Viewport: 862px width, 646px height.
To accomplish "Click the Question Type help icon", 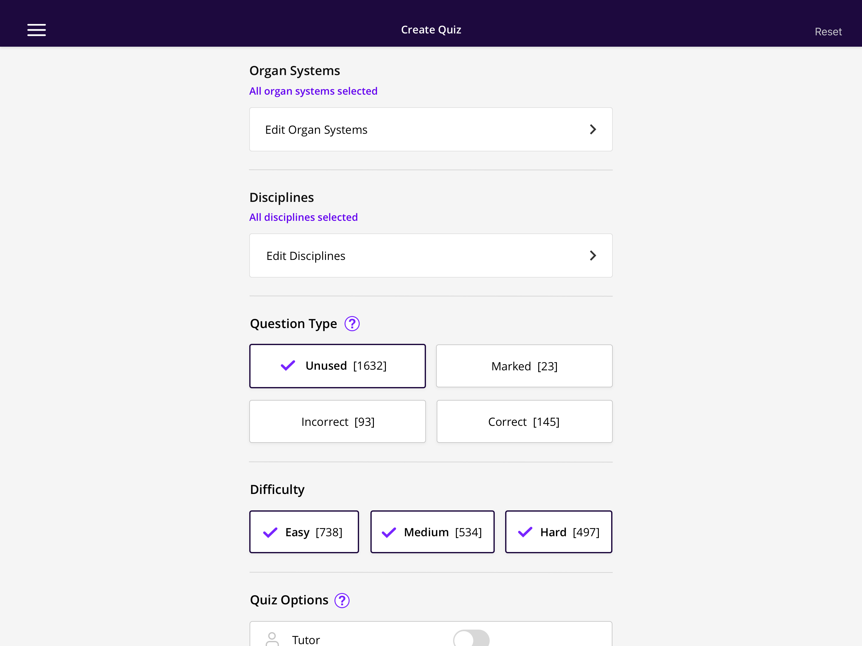I will pos(352,323).
